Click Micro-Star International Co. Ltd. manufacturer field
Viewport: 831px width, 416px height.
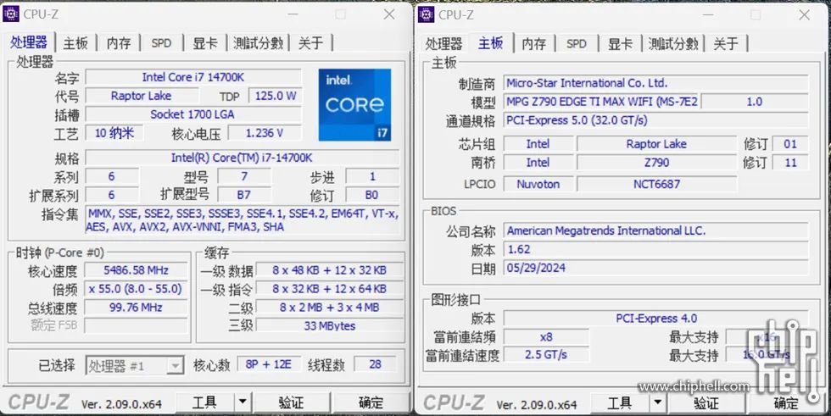pyautogui.click(x=656, y=83)
